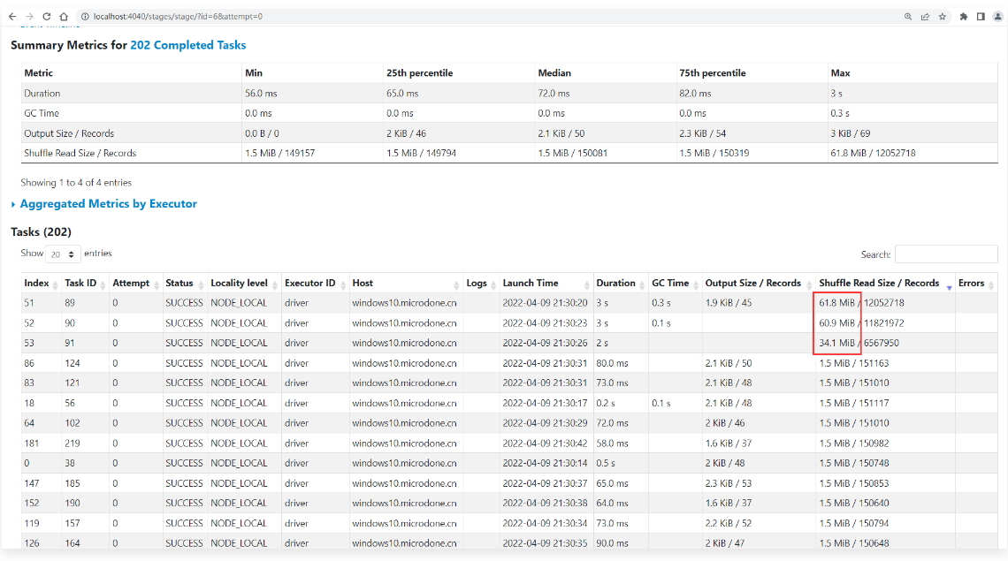
Task: Click the browser forward arrow
Action: point(29,17)
